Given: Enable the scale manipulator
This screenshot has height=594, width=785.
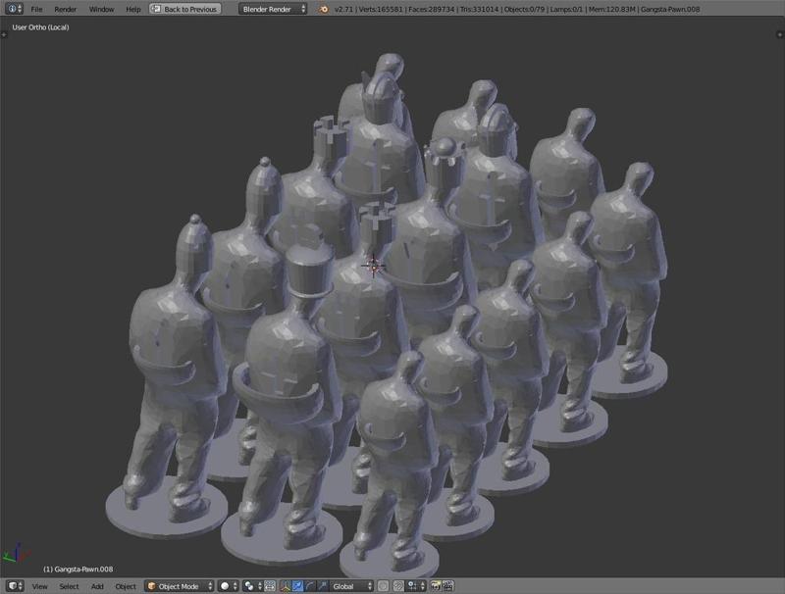Looking at the screenshot, I should [x=323, y=586].
